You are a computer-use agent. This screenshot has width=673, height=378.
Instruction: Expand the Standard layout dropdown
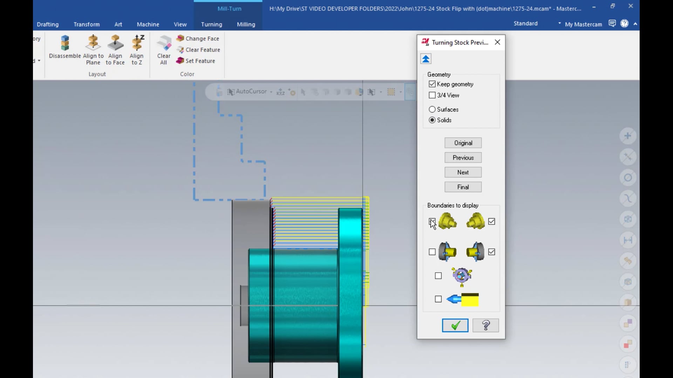[x=559, y=23]
